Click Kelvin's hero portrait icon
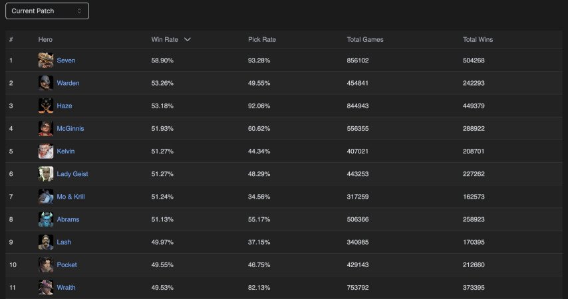Screen dimensions: 568x299 [46, 151]
